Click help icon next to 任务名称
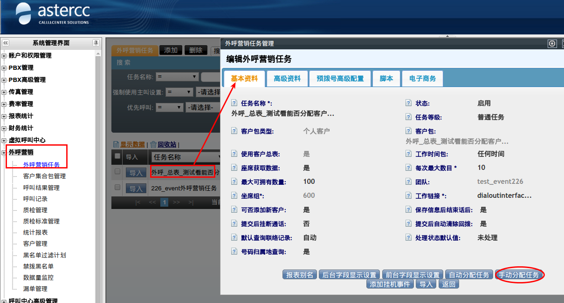Viewport: 564px width, 303px height. click(x=234, y=103)
